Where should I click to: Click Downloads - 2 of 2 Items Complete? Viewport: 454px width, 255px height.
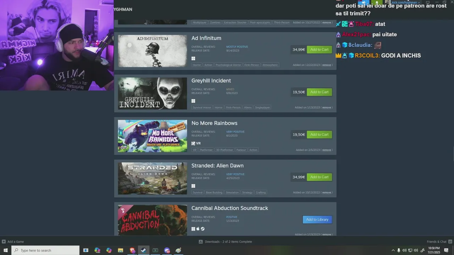coord(228,242)
